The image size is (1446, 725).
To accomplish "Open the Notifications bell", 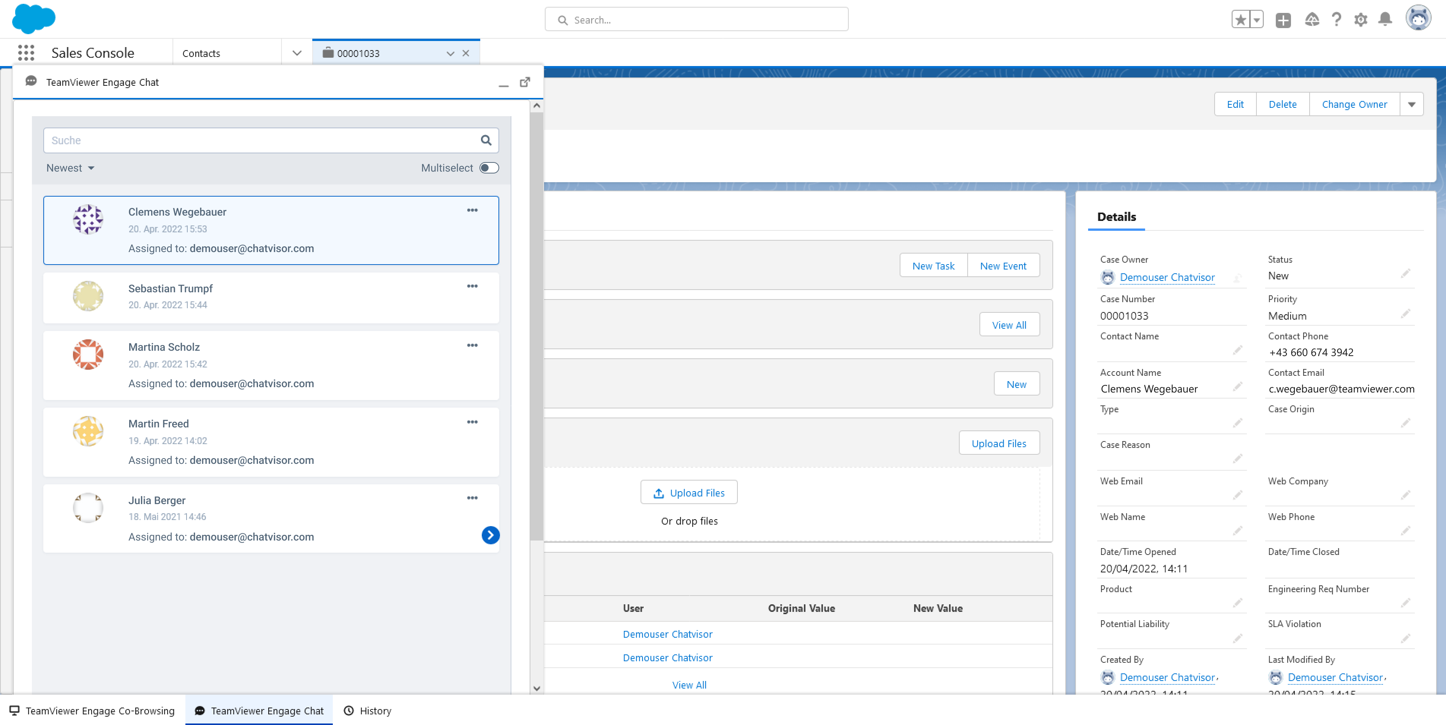I will point(1385,20).
